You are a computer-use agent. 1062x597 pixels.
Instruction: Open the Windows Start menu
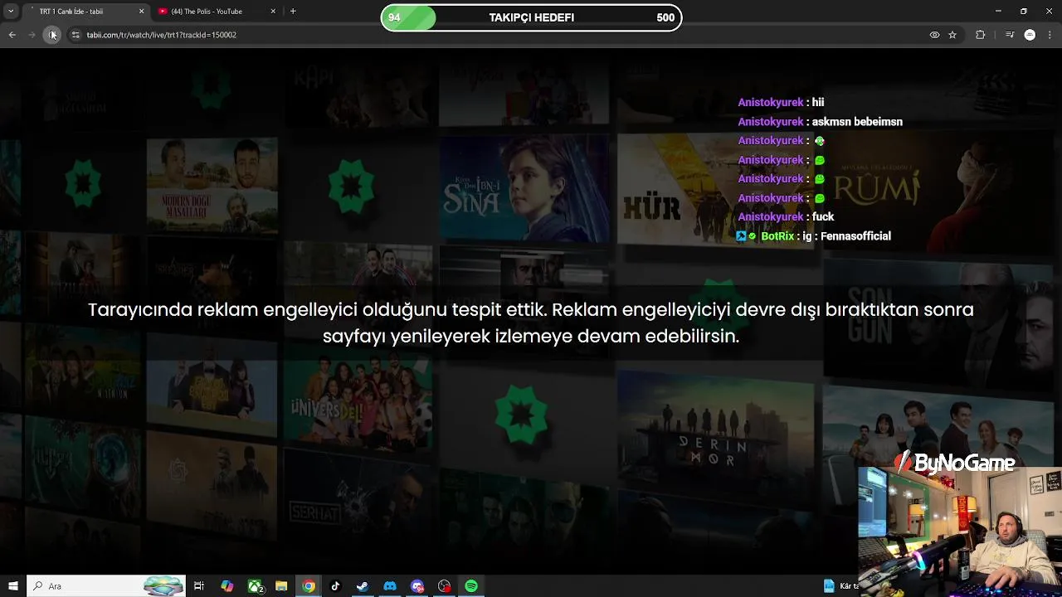(x=12, y=586)
